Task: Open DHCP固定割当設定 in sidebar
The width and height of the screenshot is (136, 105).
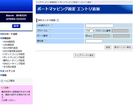Action: pos(13,51)
